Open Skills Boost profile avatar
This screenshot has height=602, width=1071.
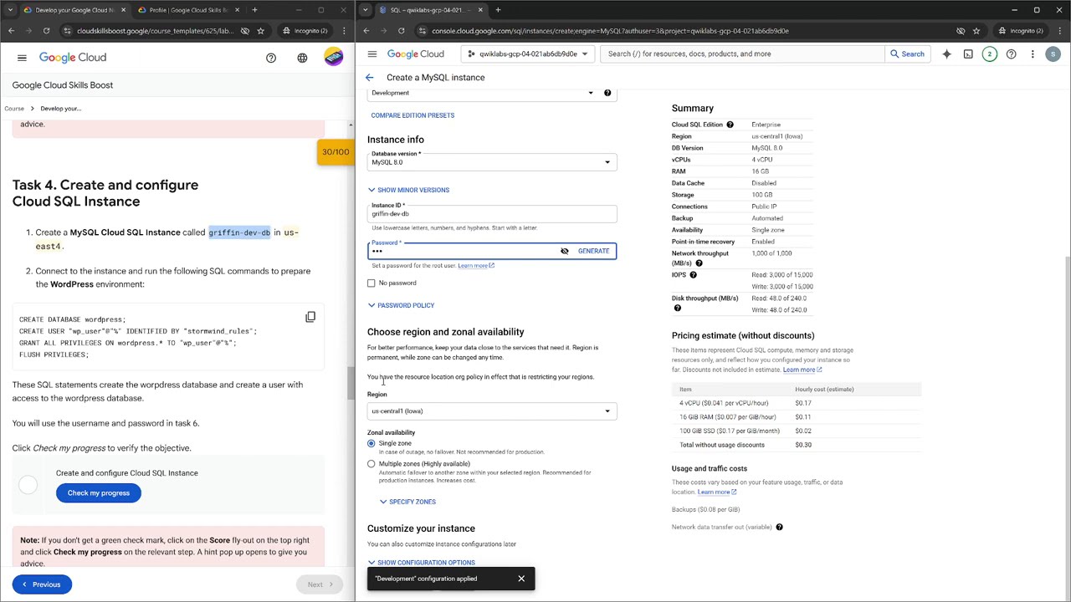click(x=333, y=58)
